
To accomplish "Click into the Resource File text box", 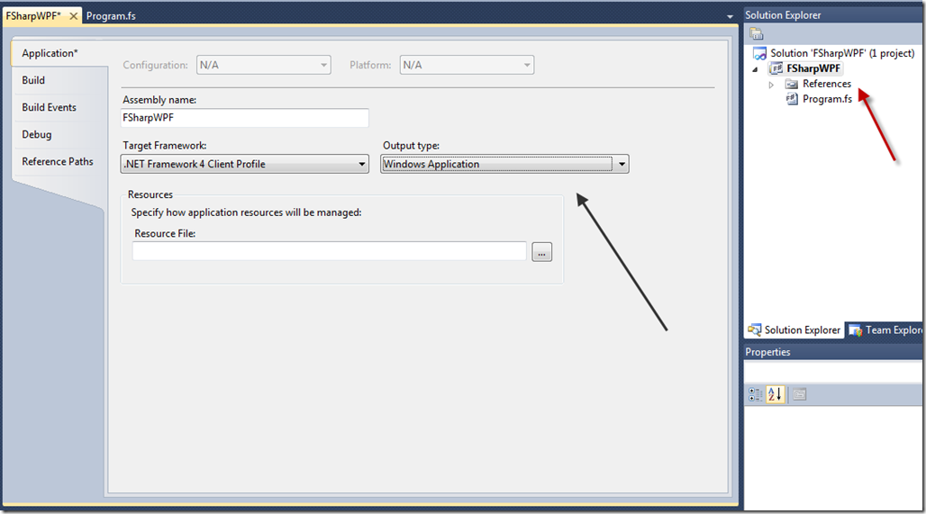I will pyautogui.click(x=329, y=251).
